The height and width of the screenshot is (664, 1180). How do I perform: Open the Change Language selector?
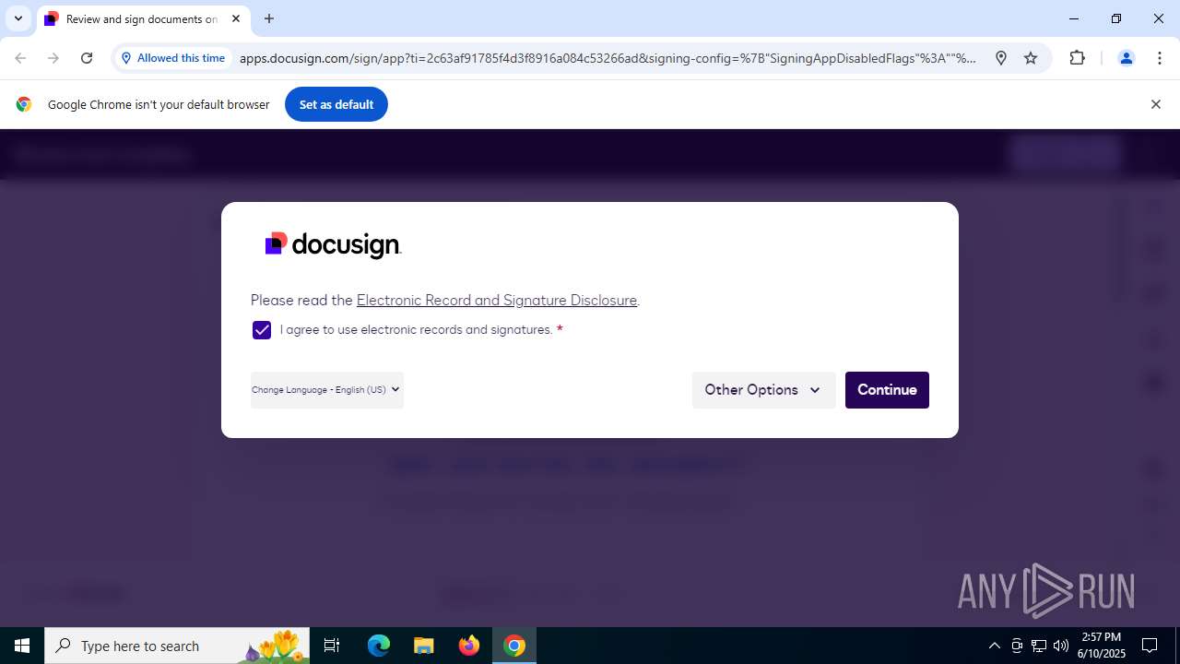pyautogui.click(x=326, y=390)
